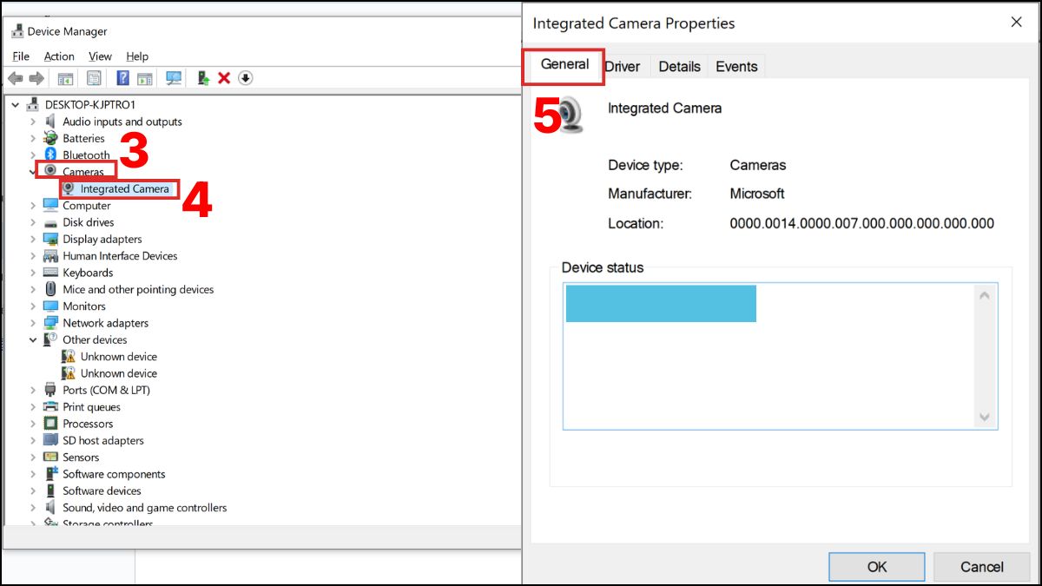Click Cancel in Integrated Camera Properties
This screenshot has height=586, width=1042.
pos(982,567)
